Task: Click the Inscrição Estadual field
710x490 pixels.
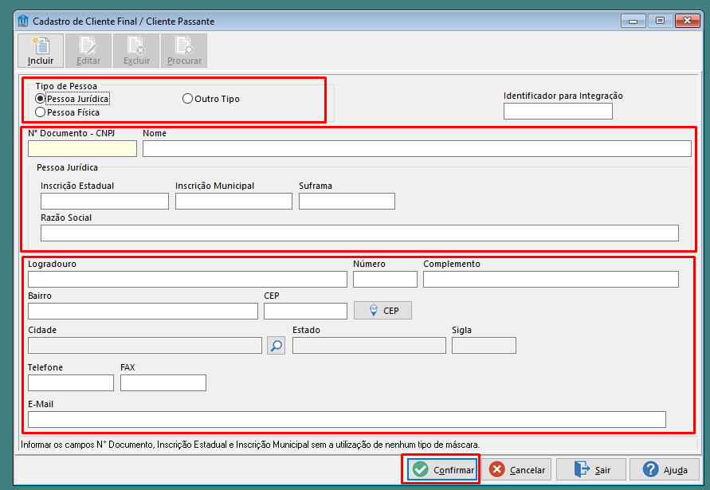Action: (104, 201)
